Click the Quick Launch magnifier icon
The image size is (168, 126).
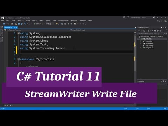(x=154, y=17)
